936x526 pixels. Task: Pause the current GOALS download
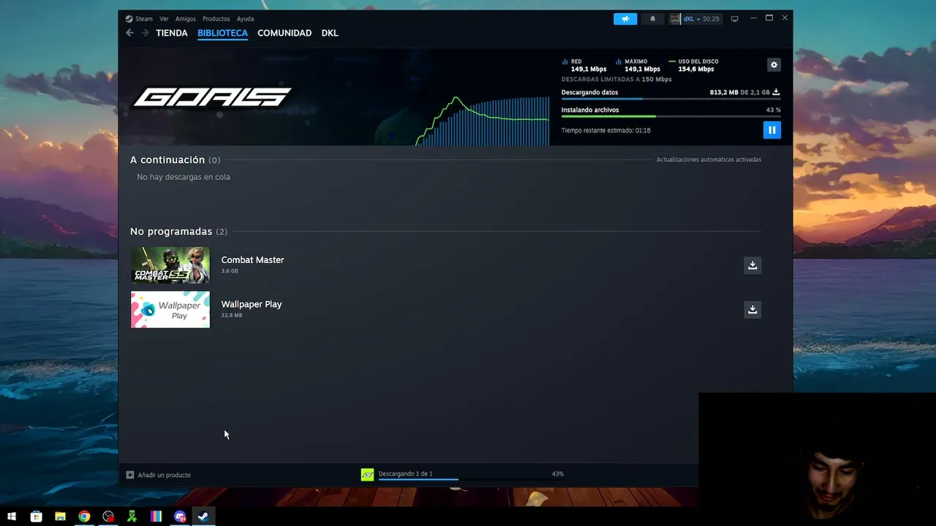771,130
